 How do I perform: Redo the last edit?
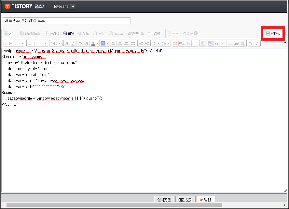point(257,43)
